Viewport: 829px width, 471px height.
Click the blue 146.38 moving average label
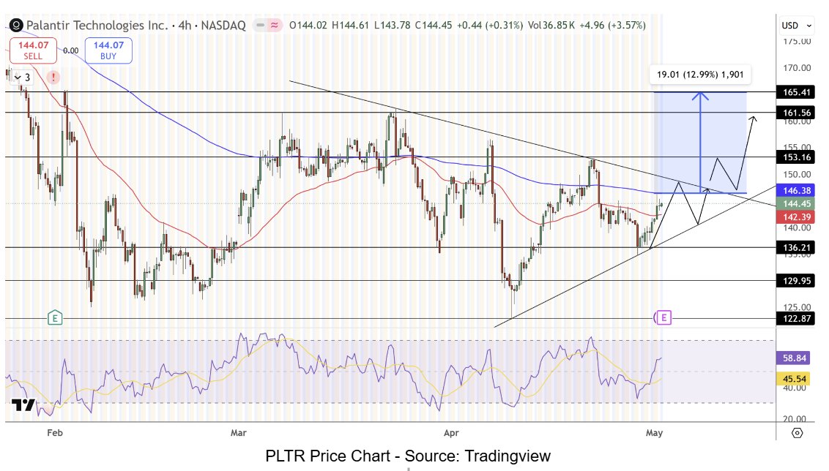click(796, 191)
